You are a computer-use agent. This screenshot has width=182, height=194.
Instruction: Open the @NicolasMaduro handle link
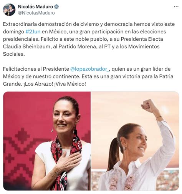click(36, 13)
